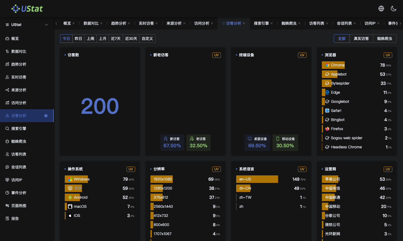Screen dimensions: 403x241
Task: Collapse sidebar hamburger icon beside UStat
Action: point(7,25)
